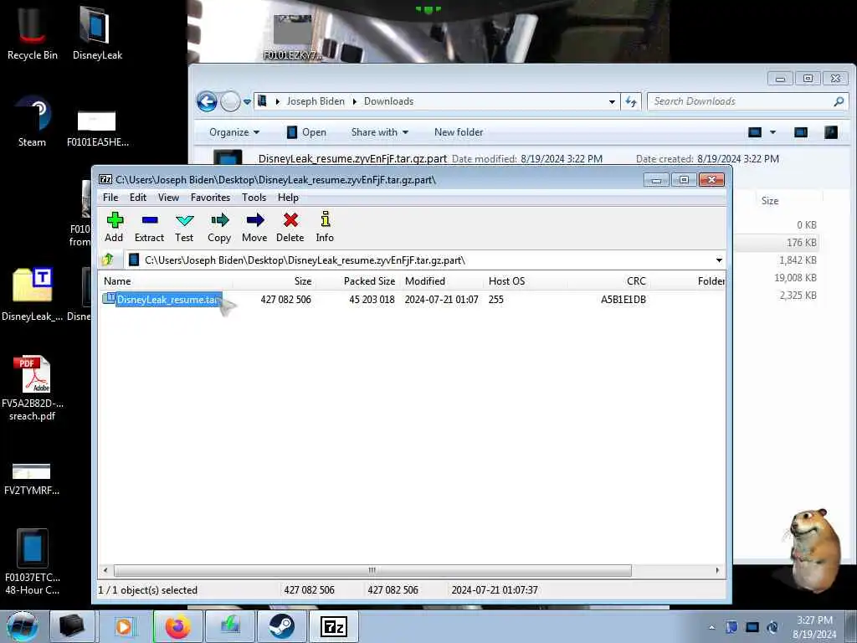This screenshot has height=643, width=857.
Task: Open the Organize dropdown in Explorer
Action: point(234,132)
